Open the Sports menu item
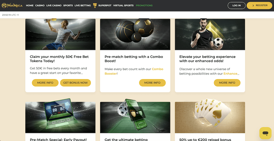274x141 pixels. (68, 6)
